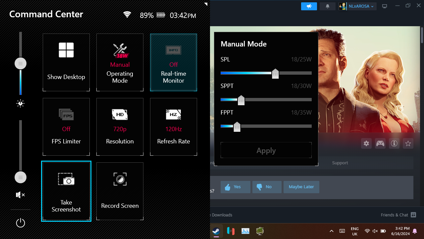Open the tree taskbar icon

tap(260, 231)
